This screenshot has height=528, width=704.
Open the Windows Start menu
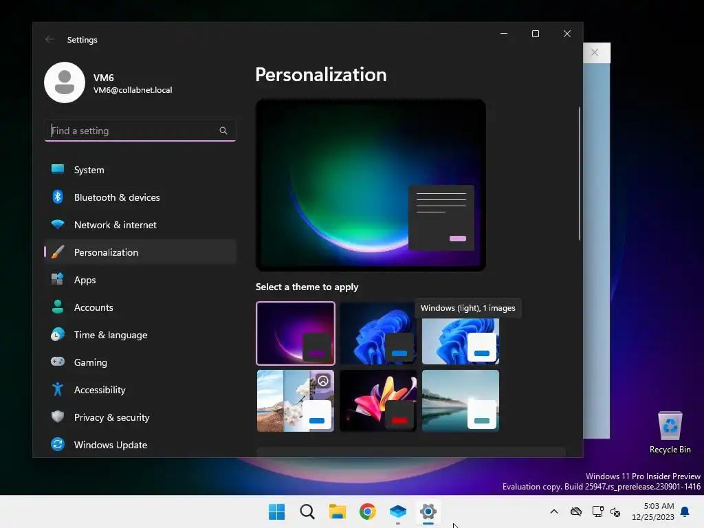pyautogui.click(x=276, y=511)
